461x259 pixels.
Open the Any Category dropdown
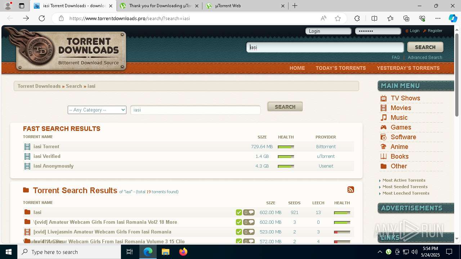(x=97, y=110)
